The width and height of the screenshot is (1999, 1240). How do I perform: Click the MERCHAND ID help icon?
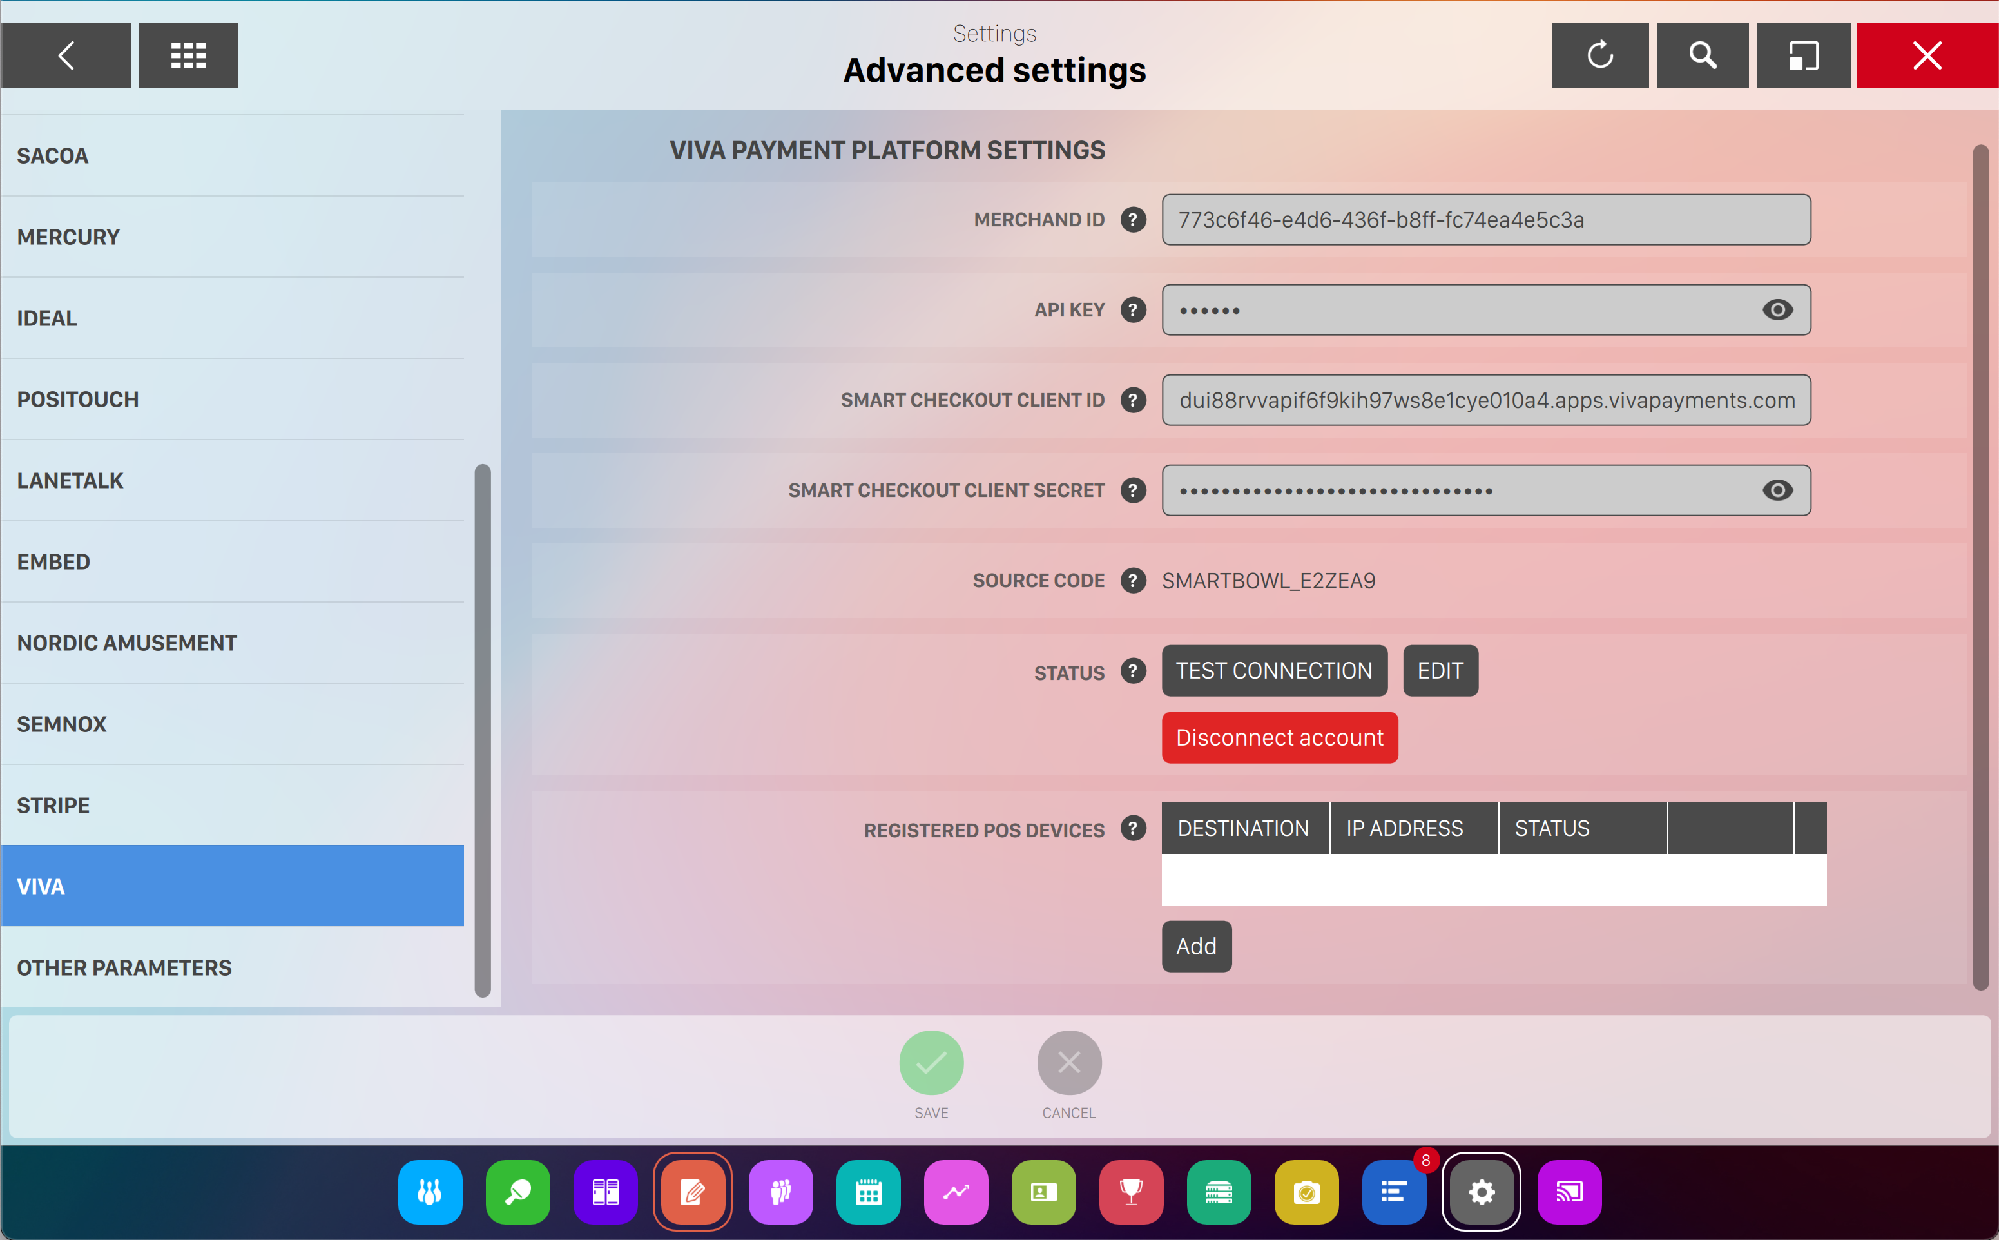(x=1133, y=220)
